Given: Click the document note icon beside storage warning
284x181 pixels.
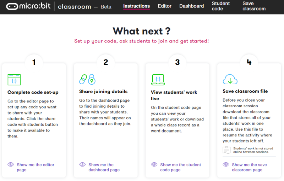Looking at the screenshot, I should [226, 150].
